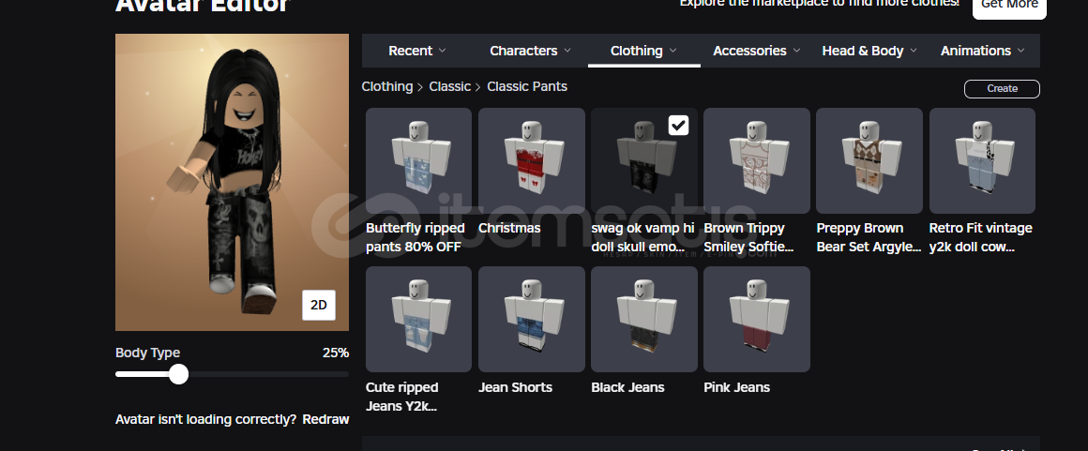Open the Characters dropdown menu

click(530, 51)
